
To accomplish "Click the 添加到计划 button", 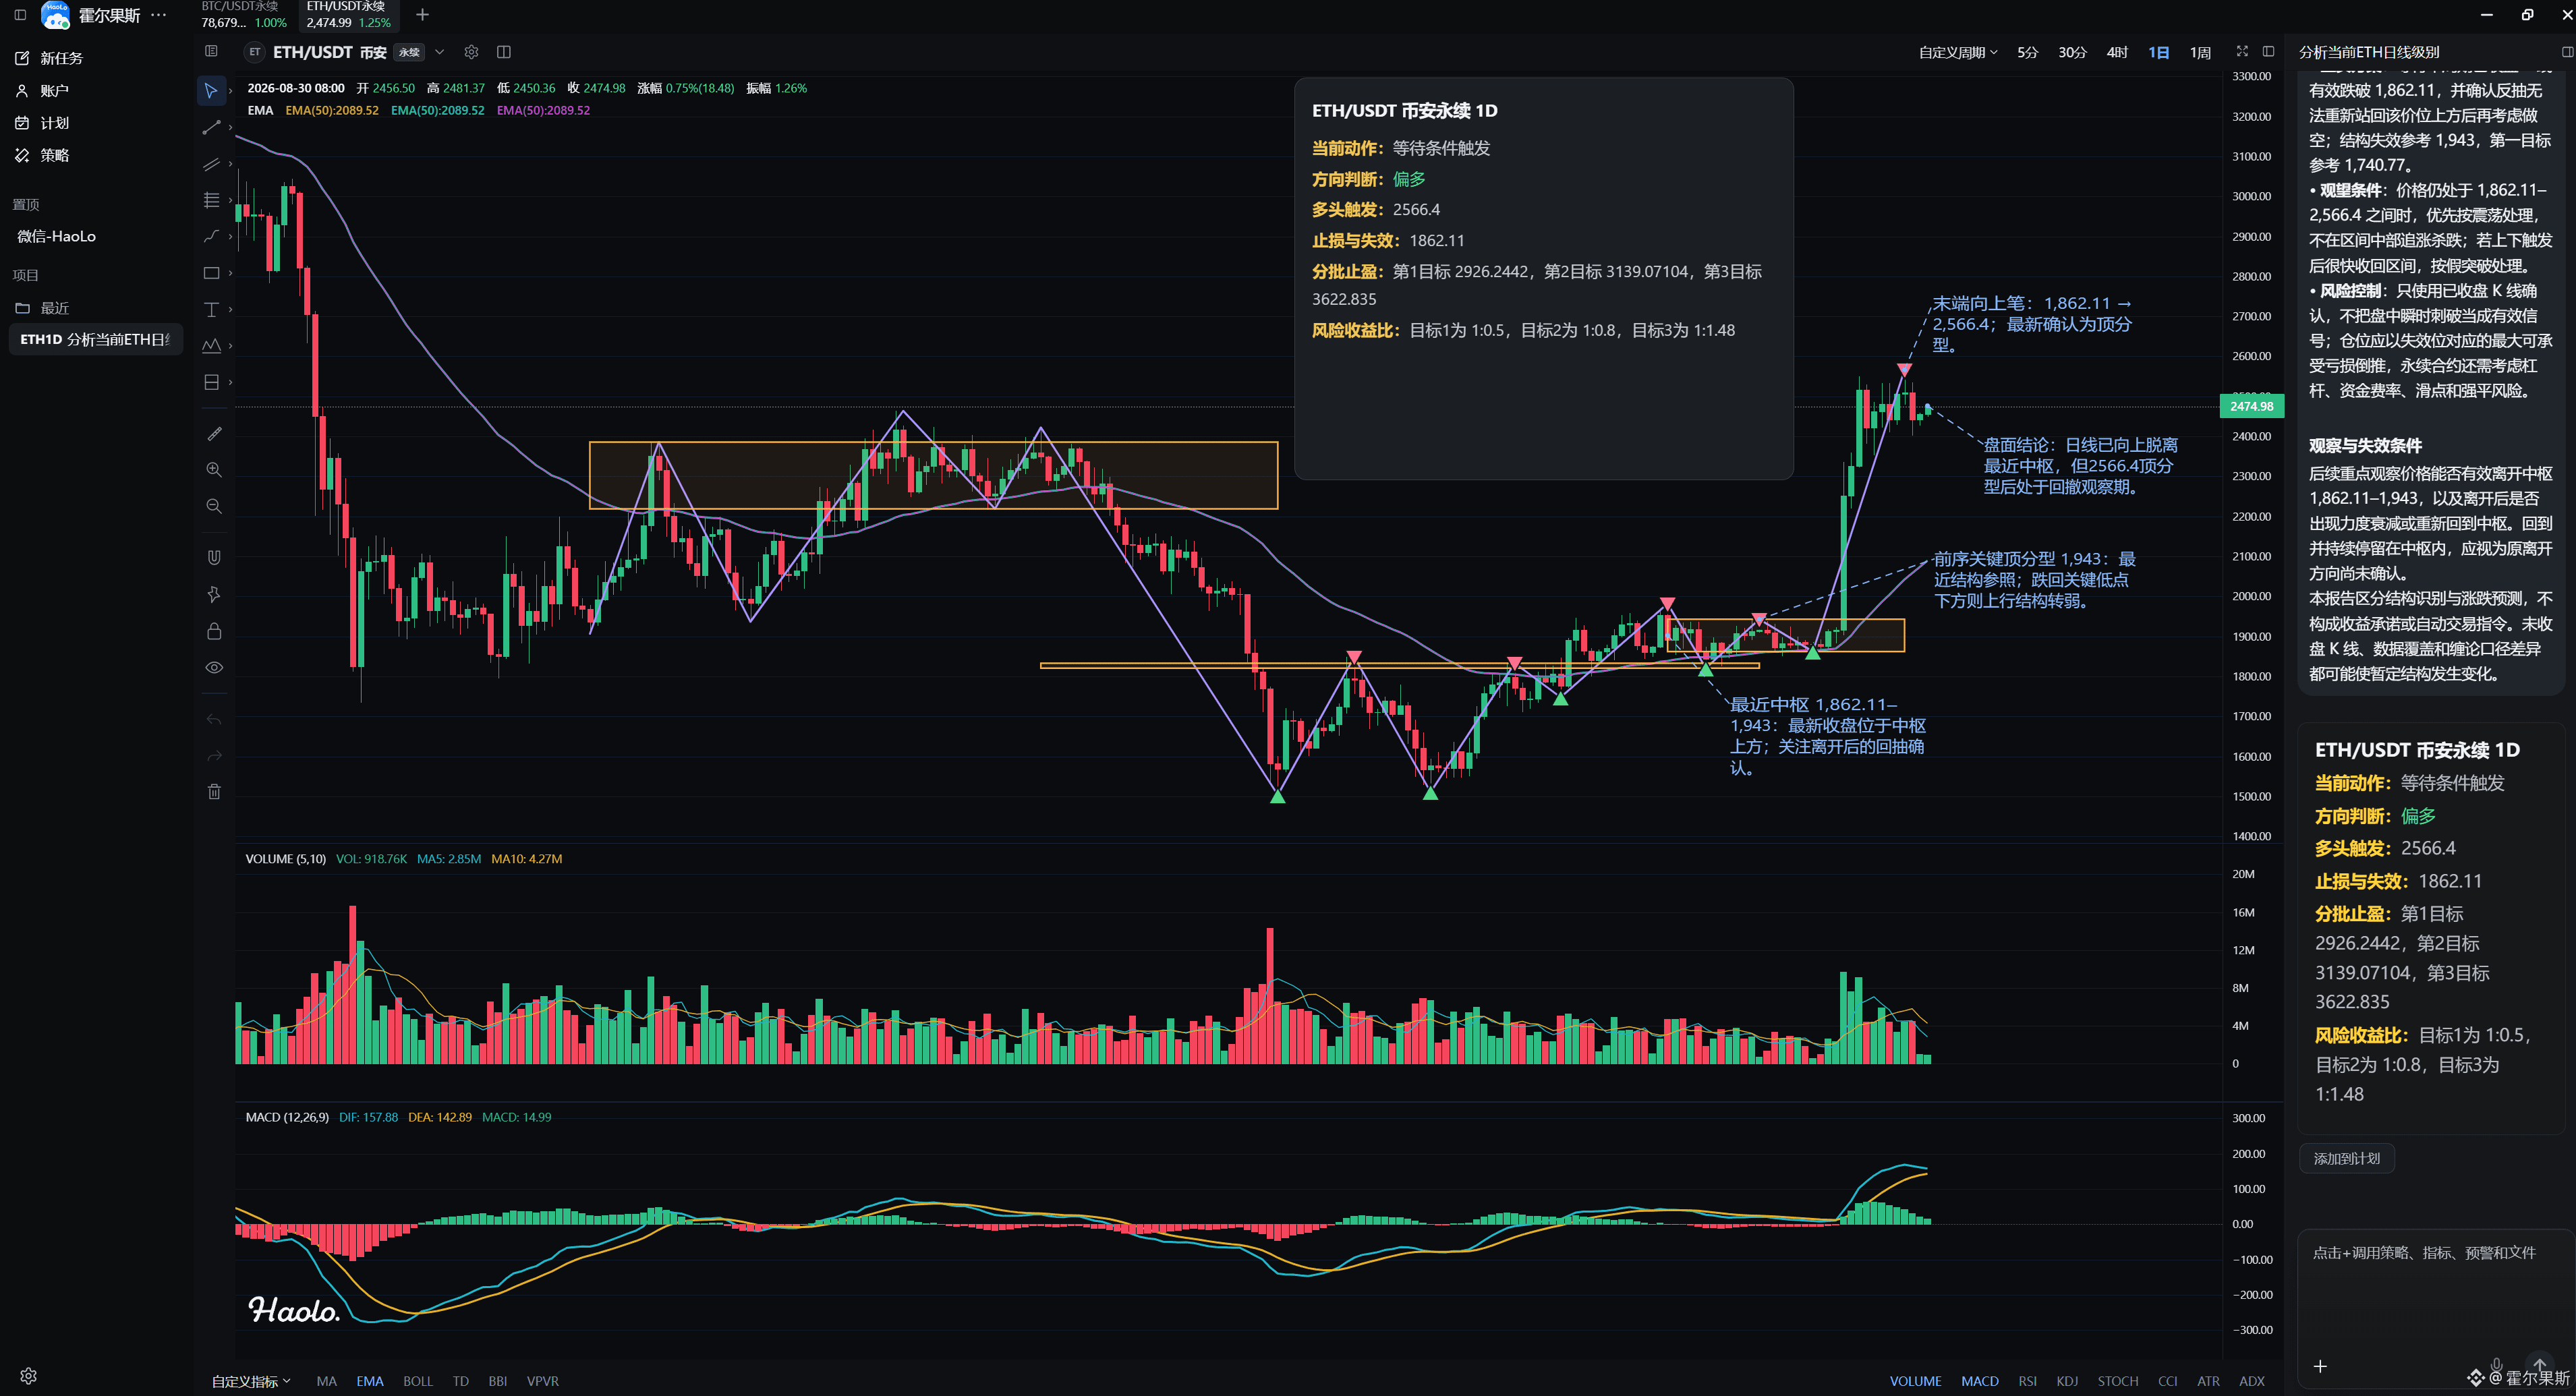I will coord(2346,1158).
